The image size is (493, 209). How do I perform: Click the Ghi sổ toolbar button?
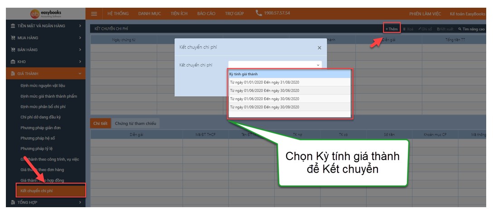coord(425,29)
